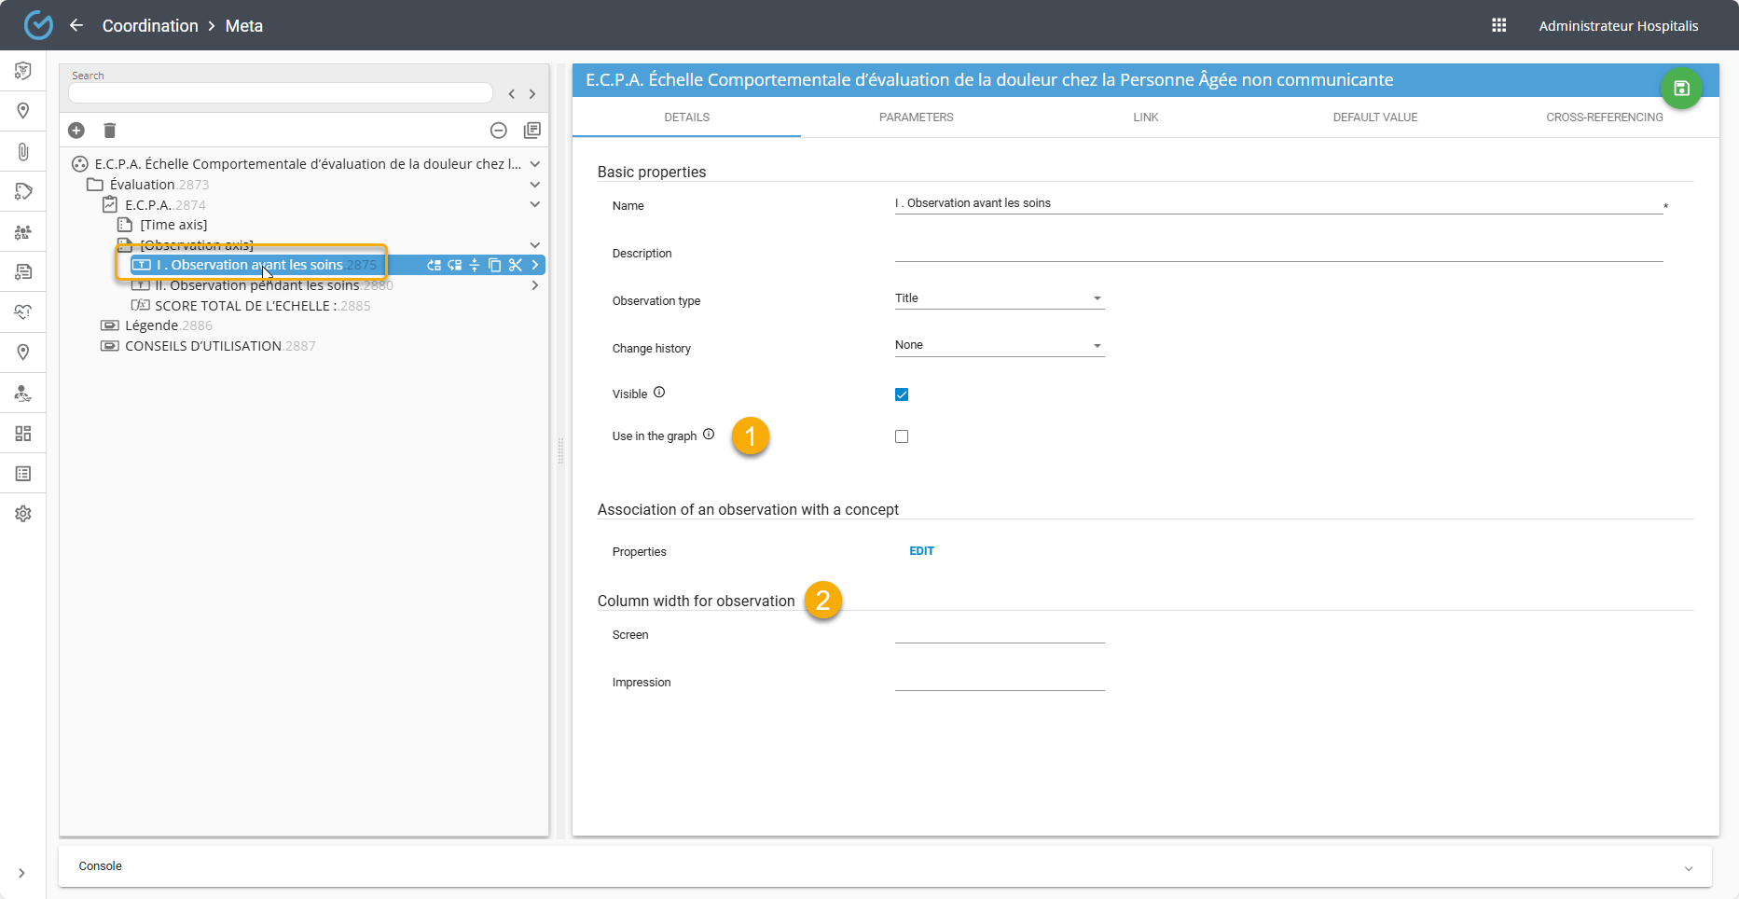This screenshot has height=899, width=1739.
Task: Open the apps grid menu
Action: [1498, 25]
